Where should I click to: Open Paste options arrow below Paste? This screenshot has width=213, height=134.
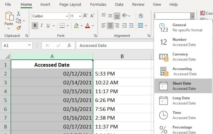pos(9,28)
